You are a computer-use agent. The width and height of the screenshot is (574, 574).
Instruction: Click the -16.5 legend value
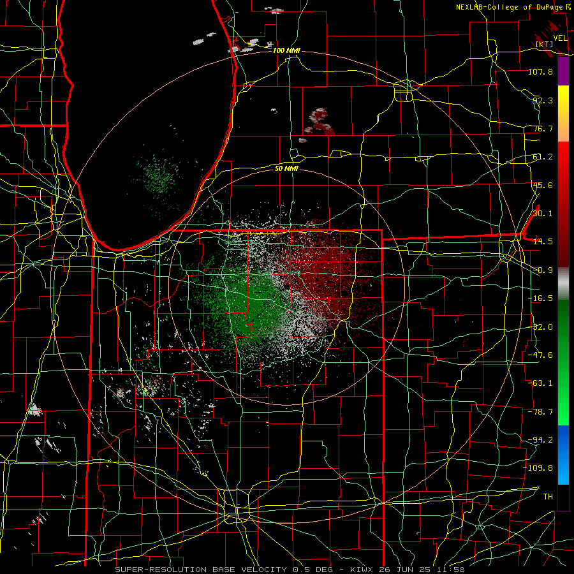click(540, 298)
